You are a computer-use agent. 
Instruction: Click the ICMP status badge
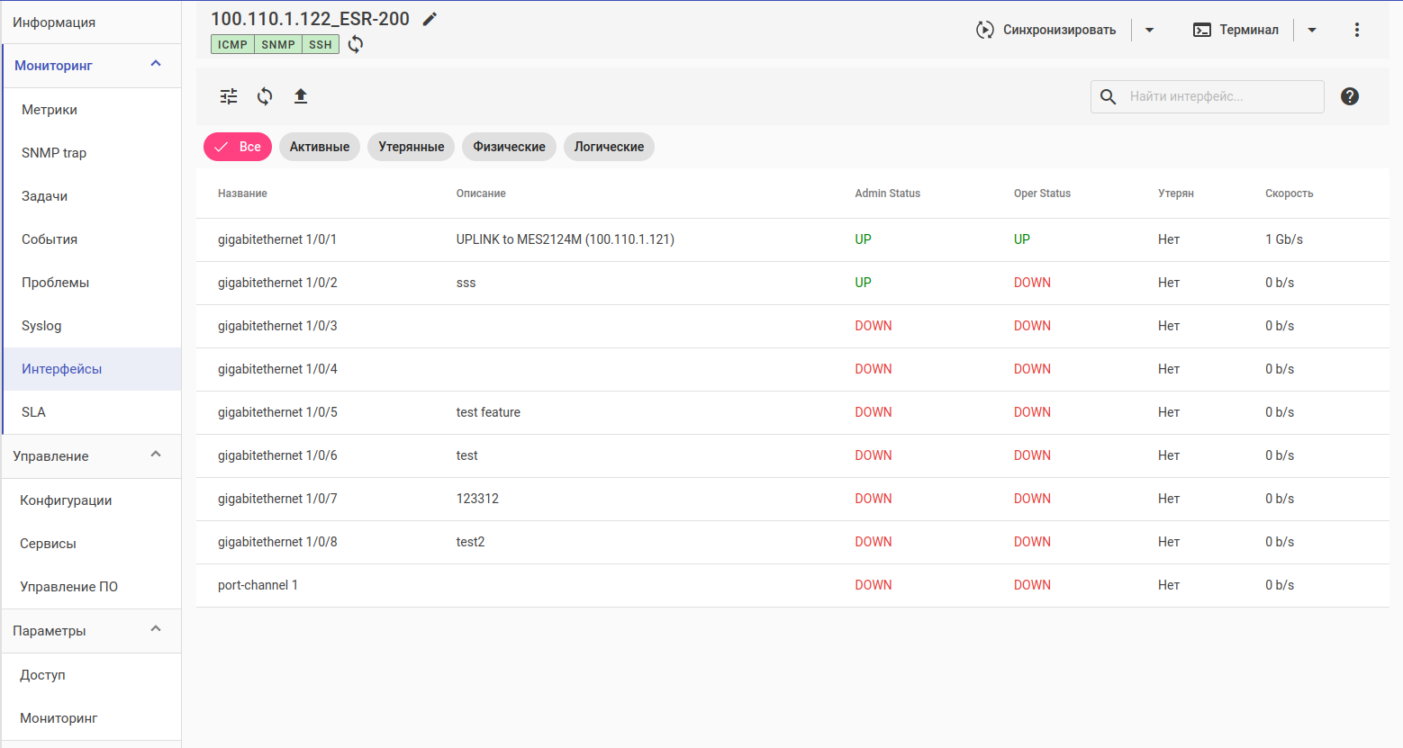(232, 44)
